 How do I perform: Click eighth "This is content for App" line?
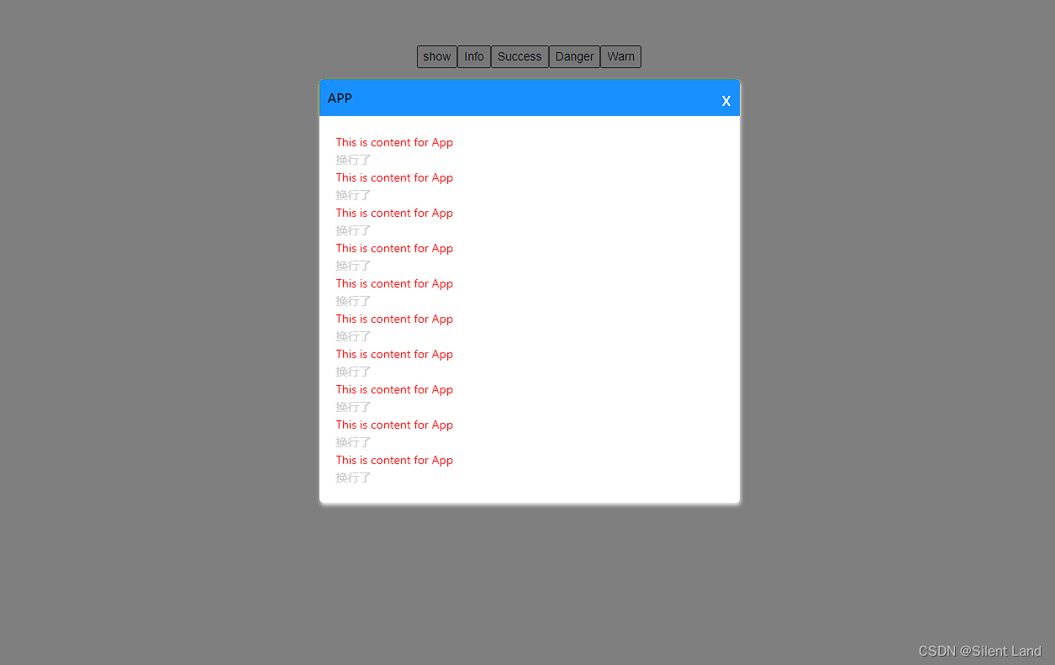point(394,389)
